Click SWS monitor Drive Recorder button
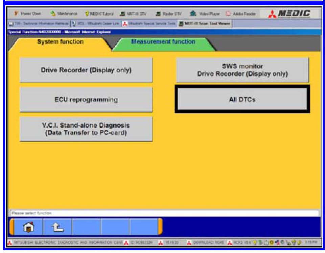The height and width of the screenshot is (253, 325). pos(242,70)
